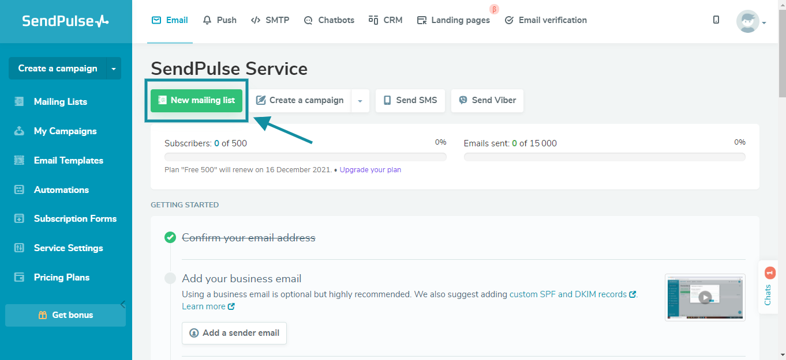
Task: Click the Get bonus button
Action: [x=65, y=314]
